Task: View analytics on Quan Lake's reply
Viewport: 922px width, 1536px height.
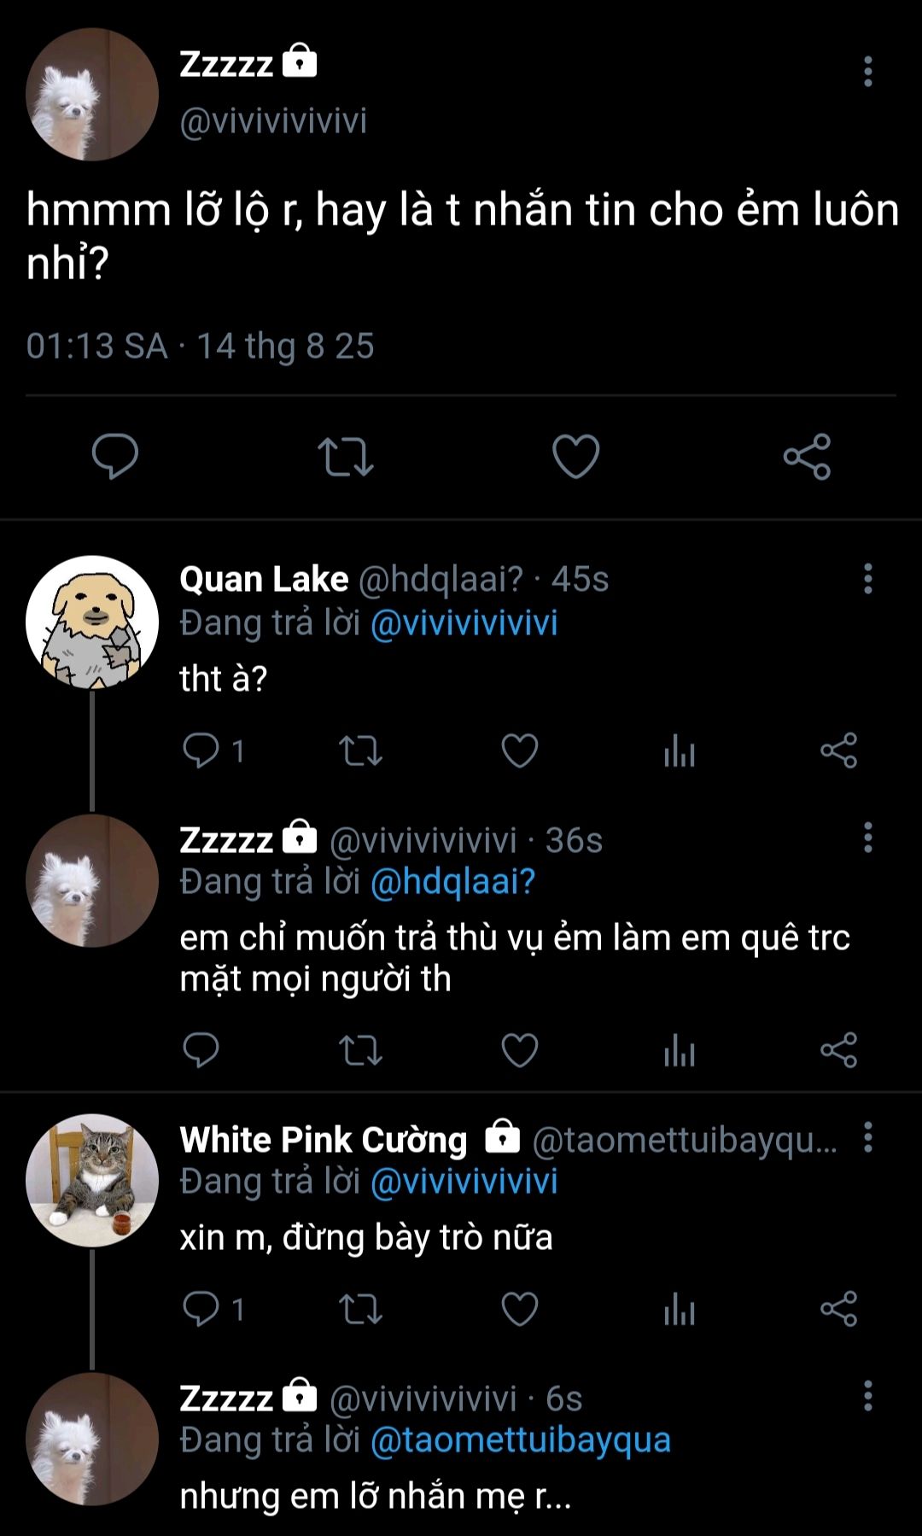Action: pyautogui.click(x=680, y=751)
